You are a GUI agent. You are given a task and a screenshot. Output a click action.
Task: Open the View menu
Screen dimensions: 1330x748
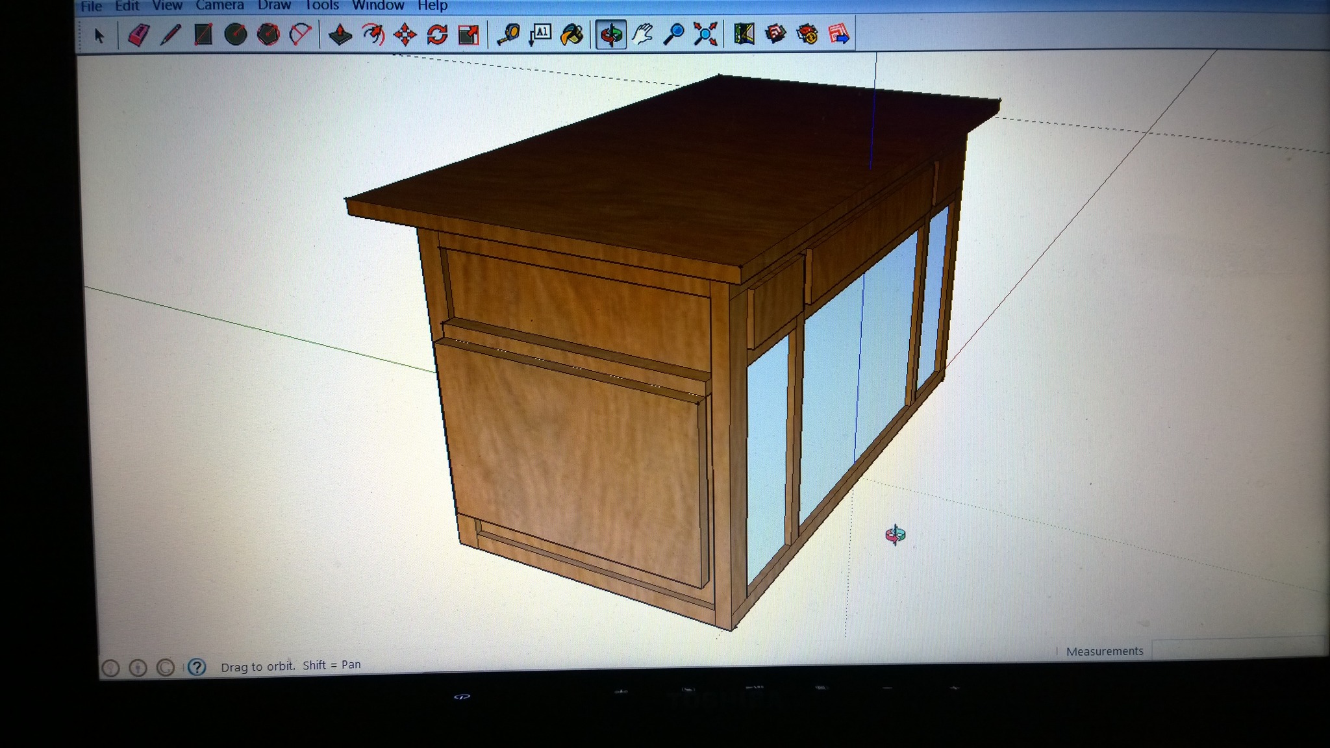point(167,6)
